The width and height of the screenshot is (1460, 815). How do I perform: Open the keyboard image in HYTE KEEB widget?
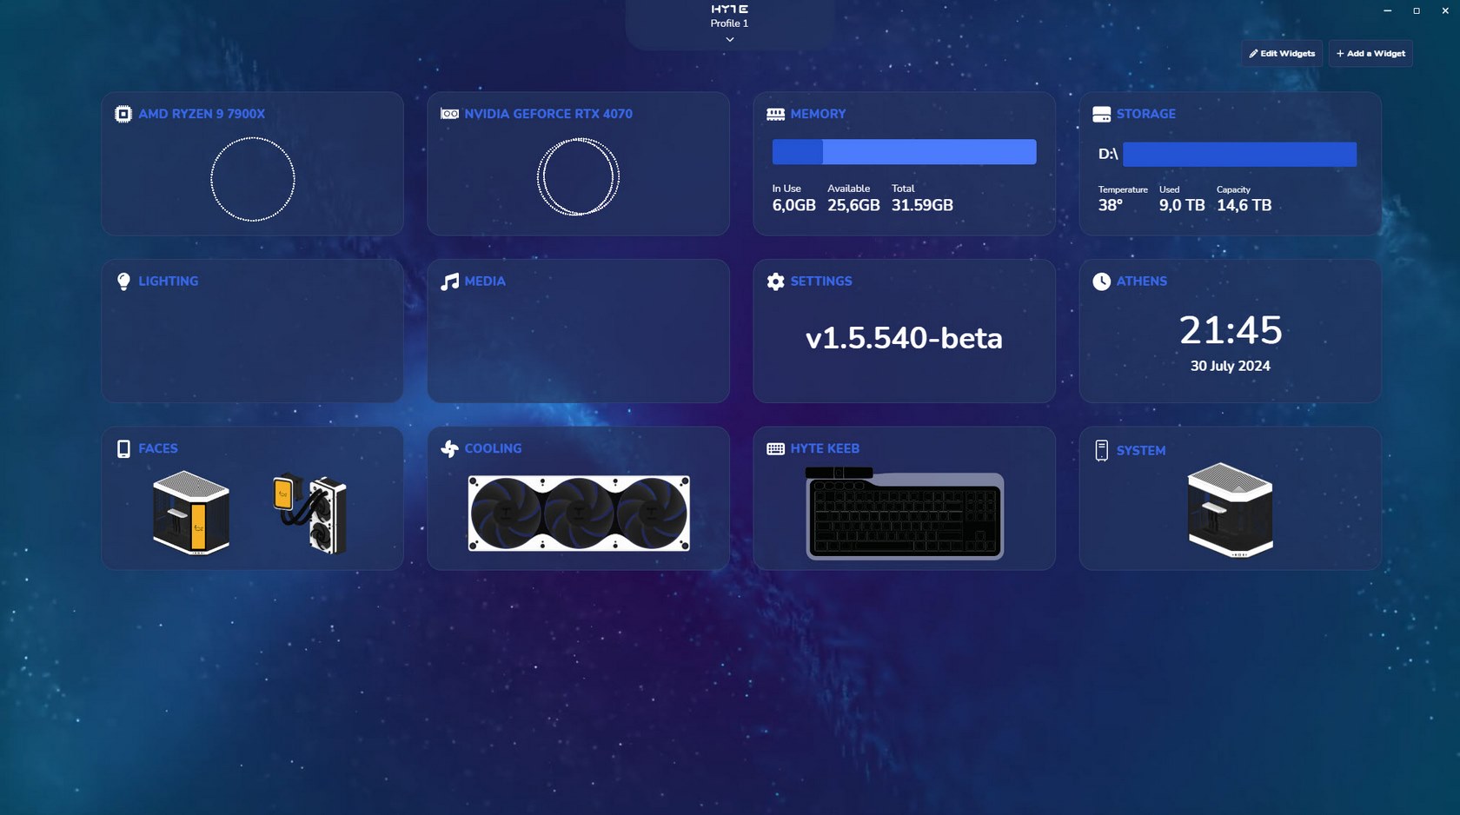(905, 513)
